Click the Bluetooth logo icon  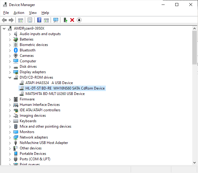pos(16,50)
